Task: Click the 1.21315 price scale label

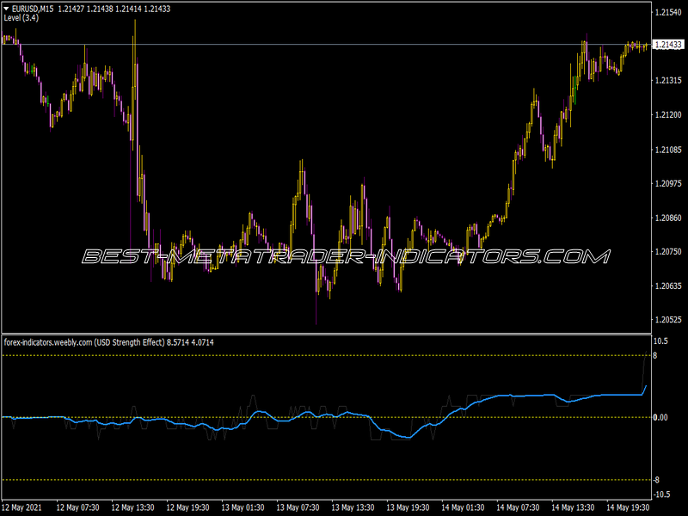Action: 668,80
